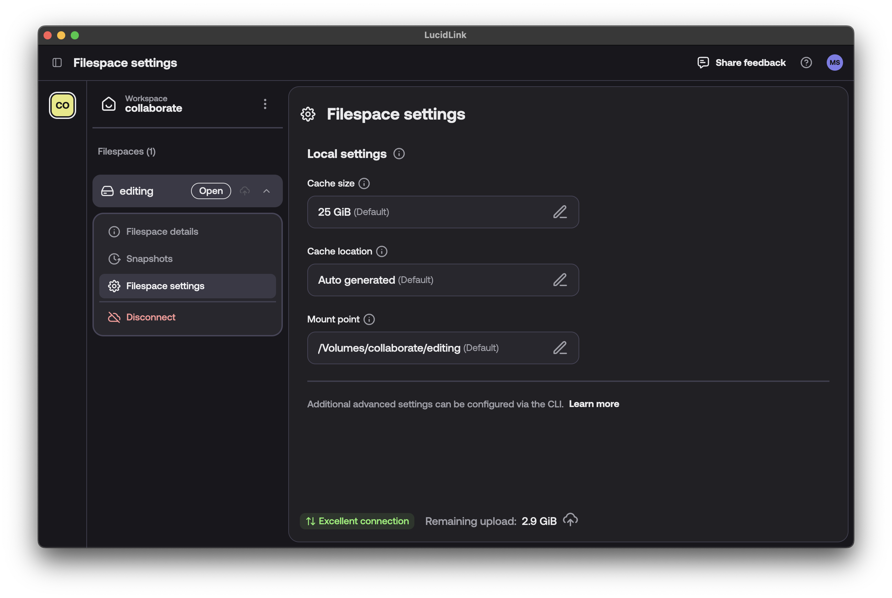The image size is (892, 598).
Task: Open the Snapshots menu item
Action: 187,259
